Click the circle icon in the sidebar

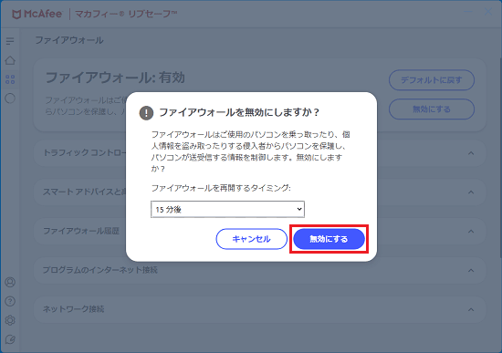pyautogui.click(x=10, y=99)
